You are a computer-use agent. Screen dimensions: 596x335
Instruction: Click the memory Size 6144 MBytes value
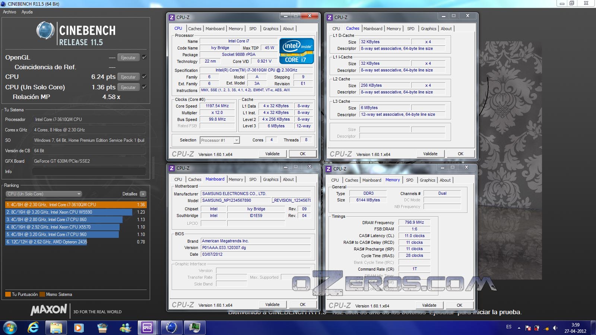click(x=368, y=200)
